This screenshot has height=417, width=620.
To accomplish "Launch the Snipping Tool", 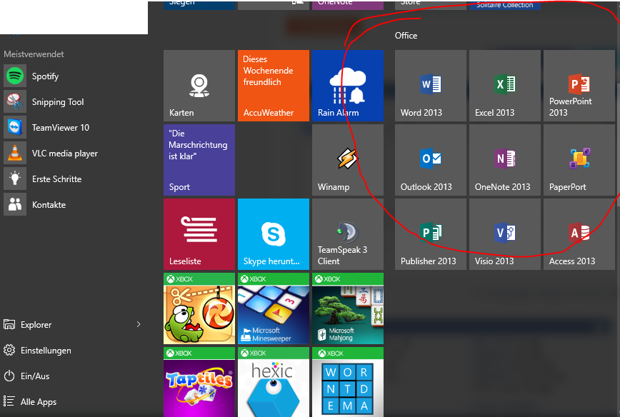I will click(73, 101).
